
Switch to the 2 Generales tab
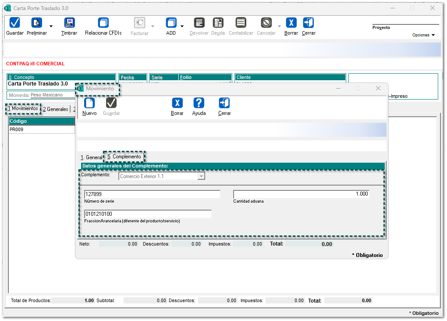[55, 109]
